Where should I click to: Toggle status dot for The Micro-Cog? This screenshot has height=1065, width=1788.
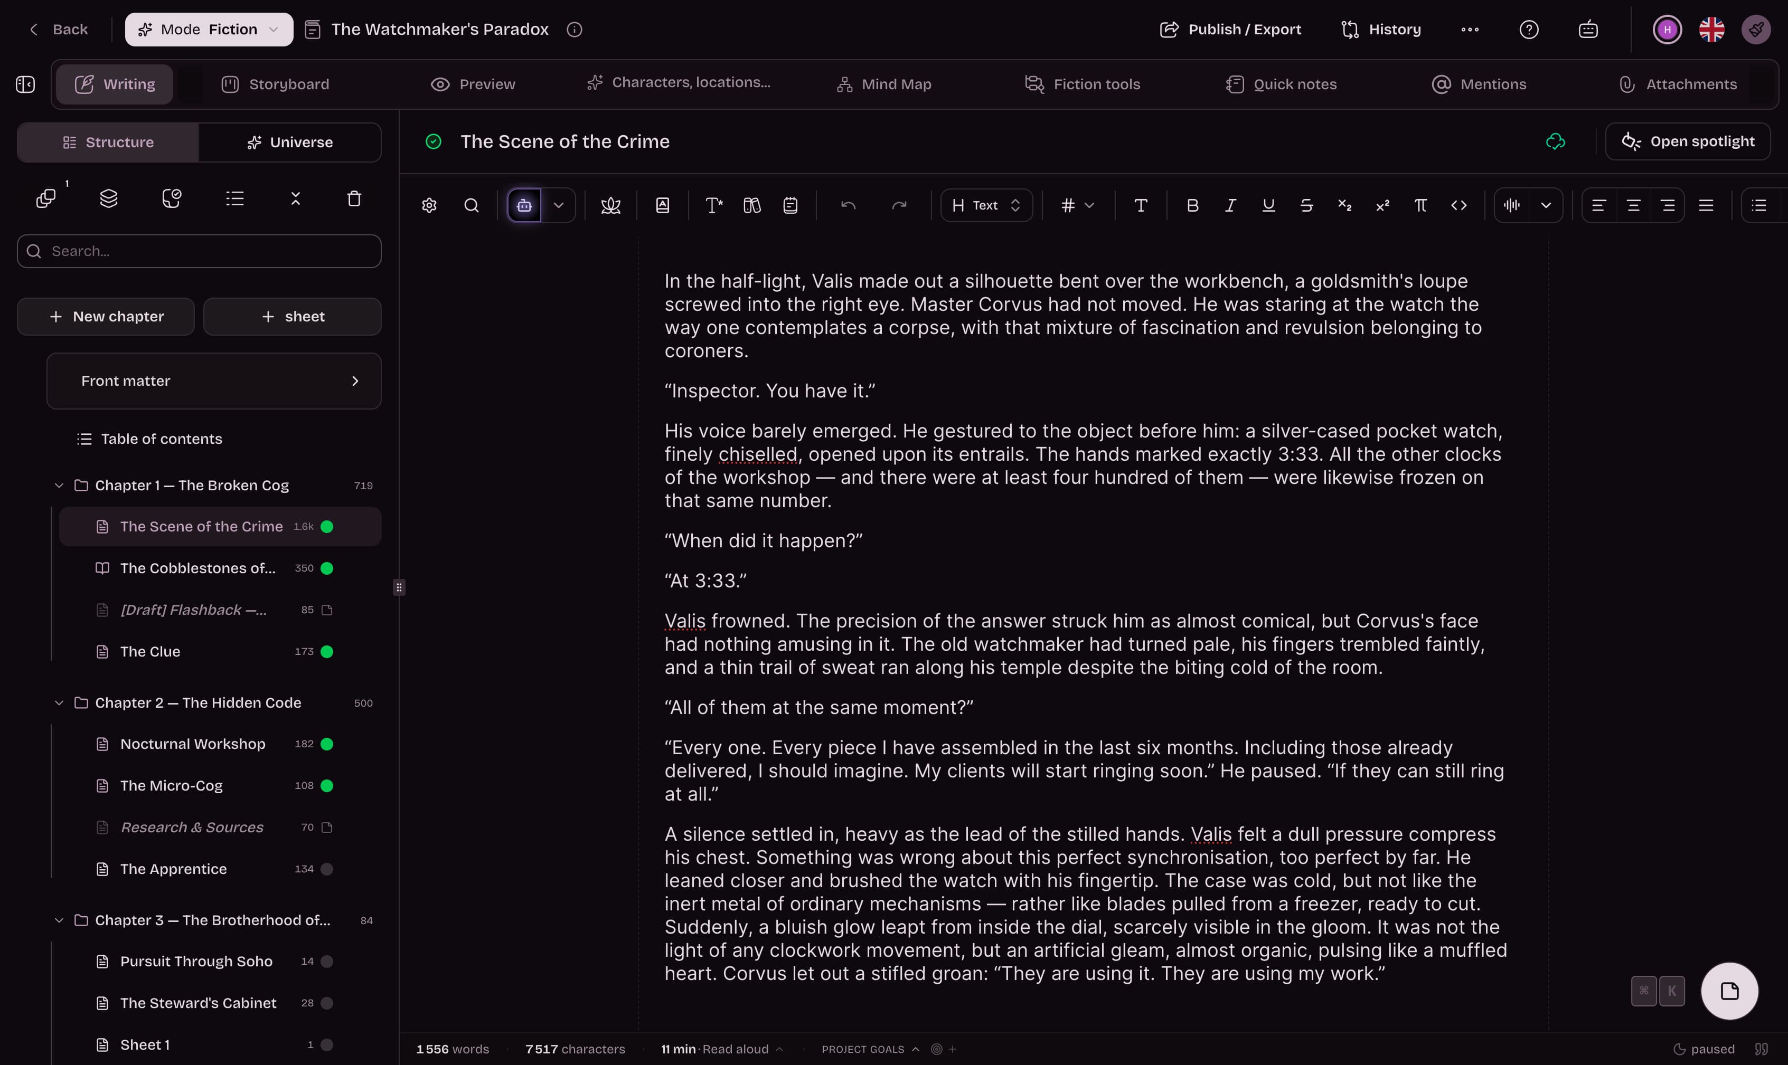pos(327,786)
